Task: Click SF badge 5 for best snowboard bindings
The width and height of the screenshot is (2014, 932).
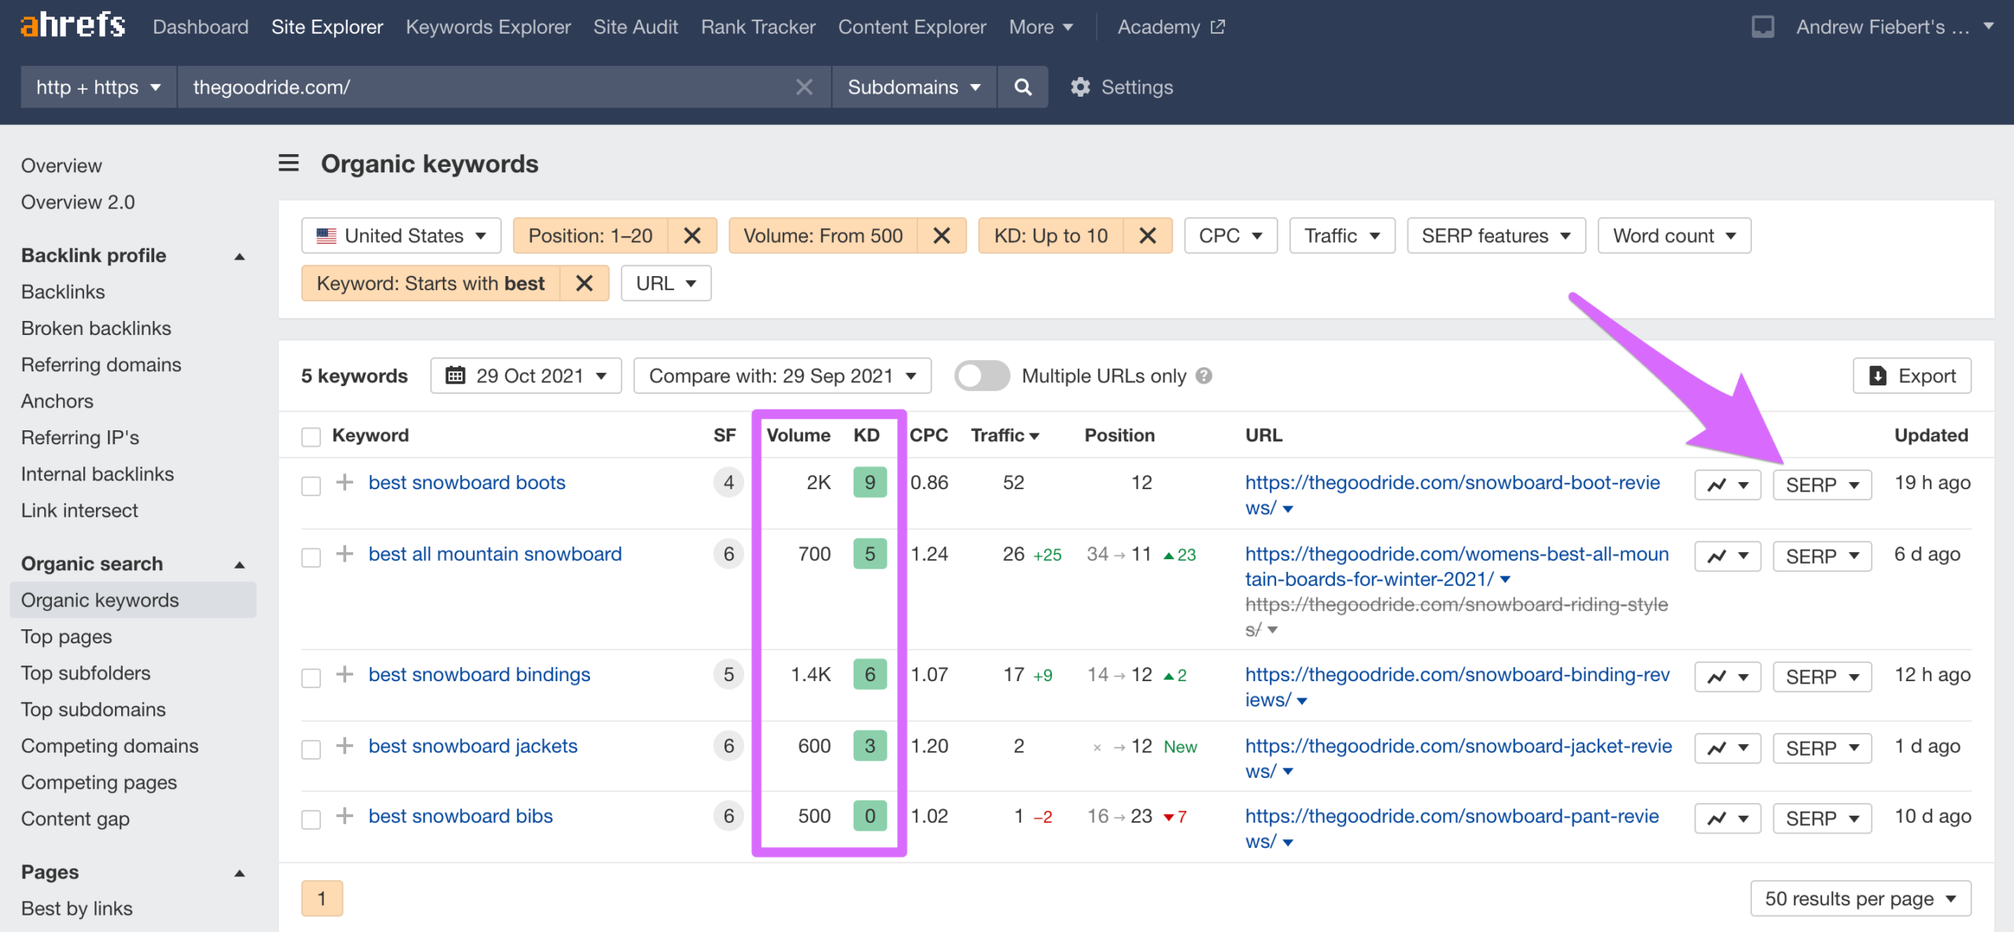Action: click(729, 674)
